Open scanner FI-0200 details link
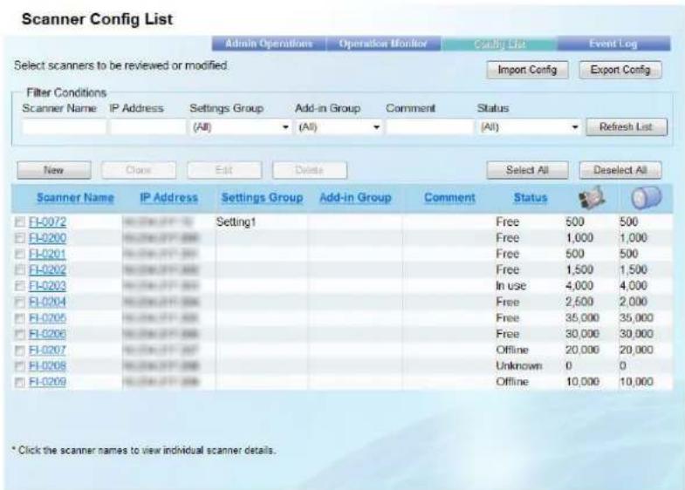Screen dimensions: 685x490 (47, 238)
